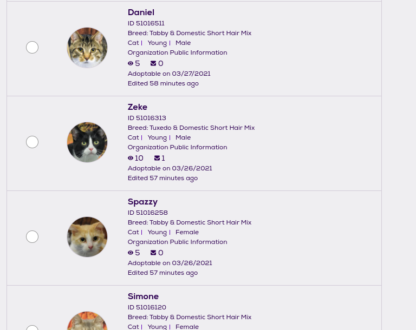Click Organization Public Information under Zeke
Viewport: 416px width, 330px height.
coord(177,147)
